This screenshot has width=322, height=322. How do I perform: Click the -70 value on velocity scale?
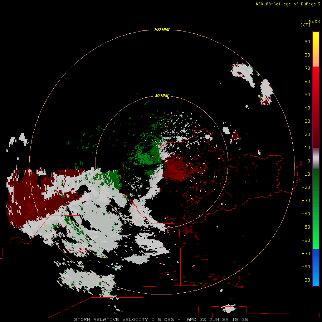[306, 254]
